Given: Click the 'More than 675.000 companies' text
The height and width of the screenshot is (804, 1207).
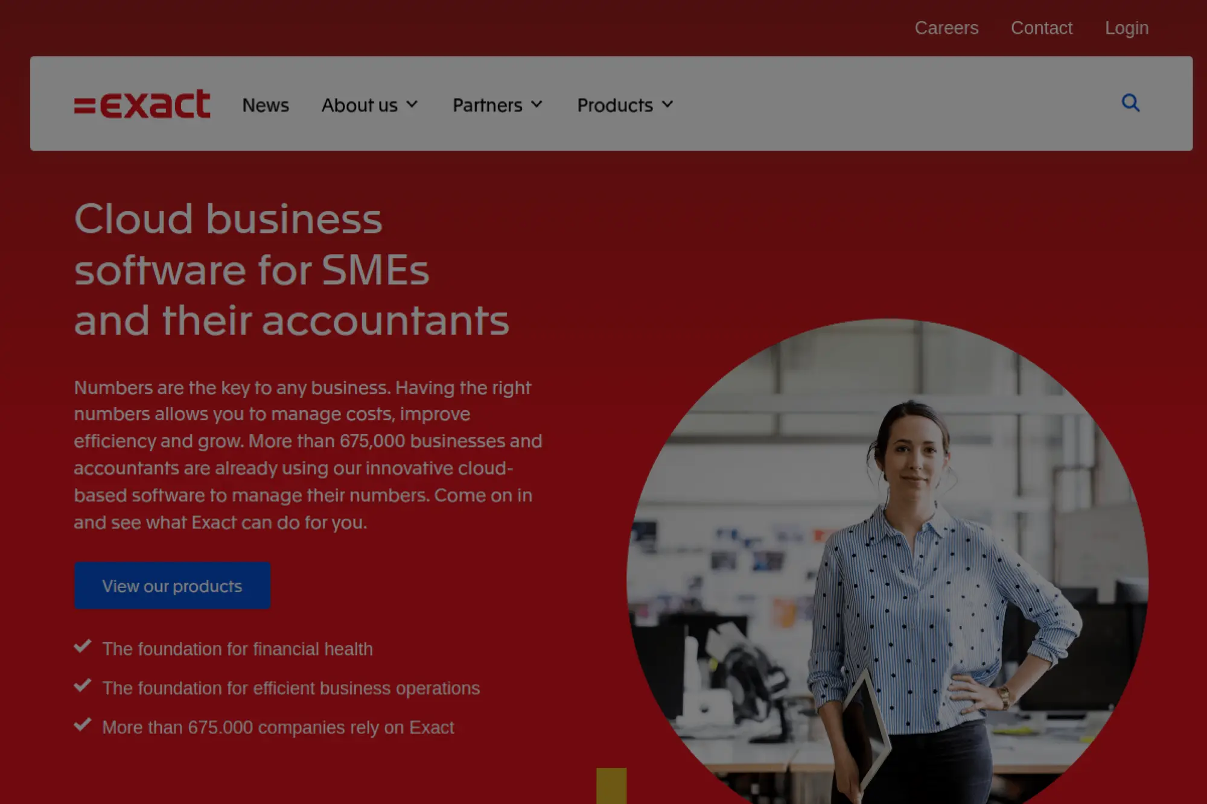Looking at the screenshot, I should [278, 727].
